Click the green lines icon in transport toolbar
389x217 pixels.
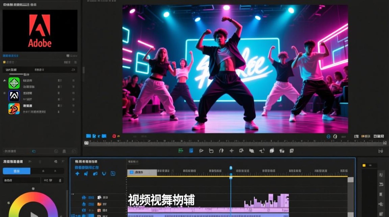[181, 150]
